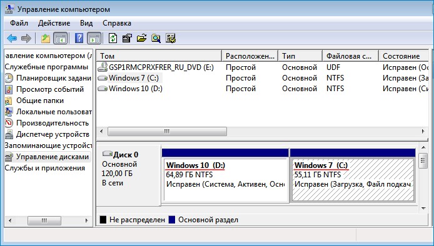
Task: Click NTFS cell in Windows 7 (C:) row
Action: coord(335,78)
